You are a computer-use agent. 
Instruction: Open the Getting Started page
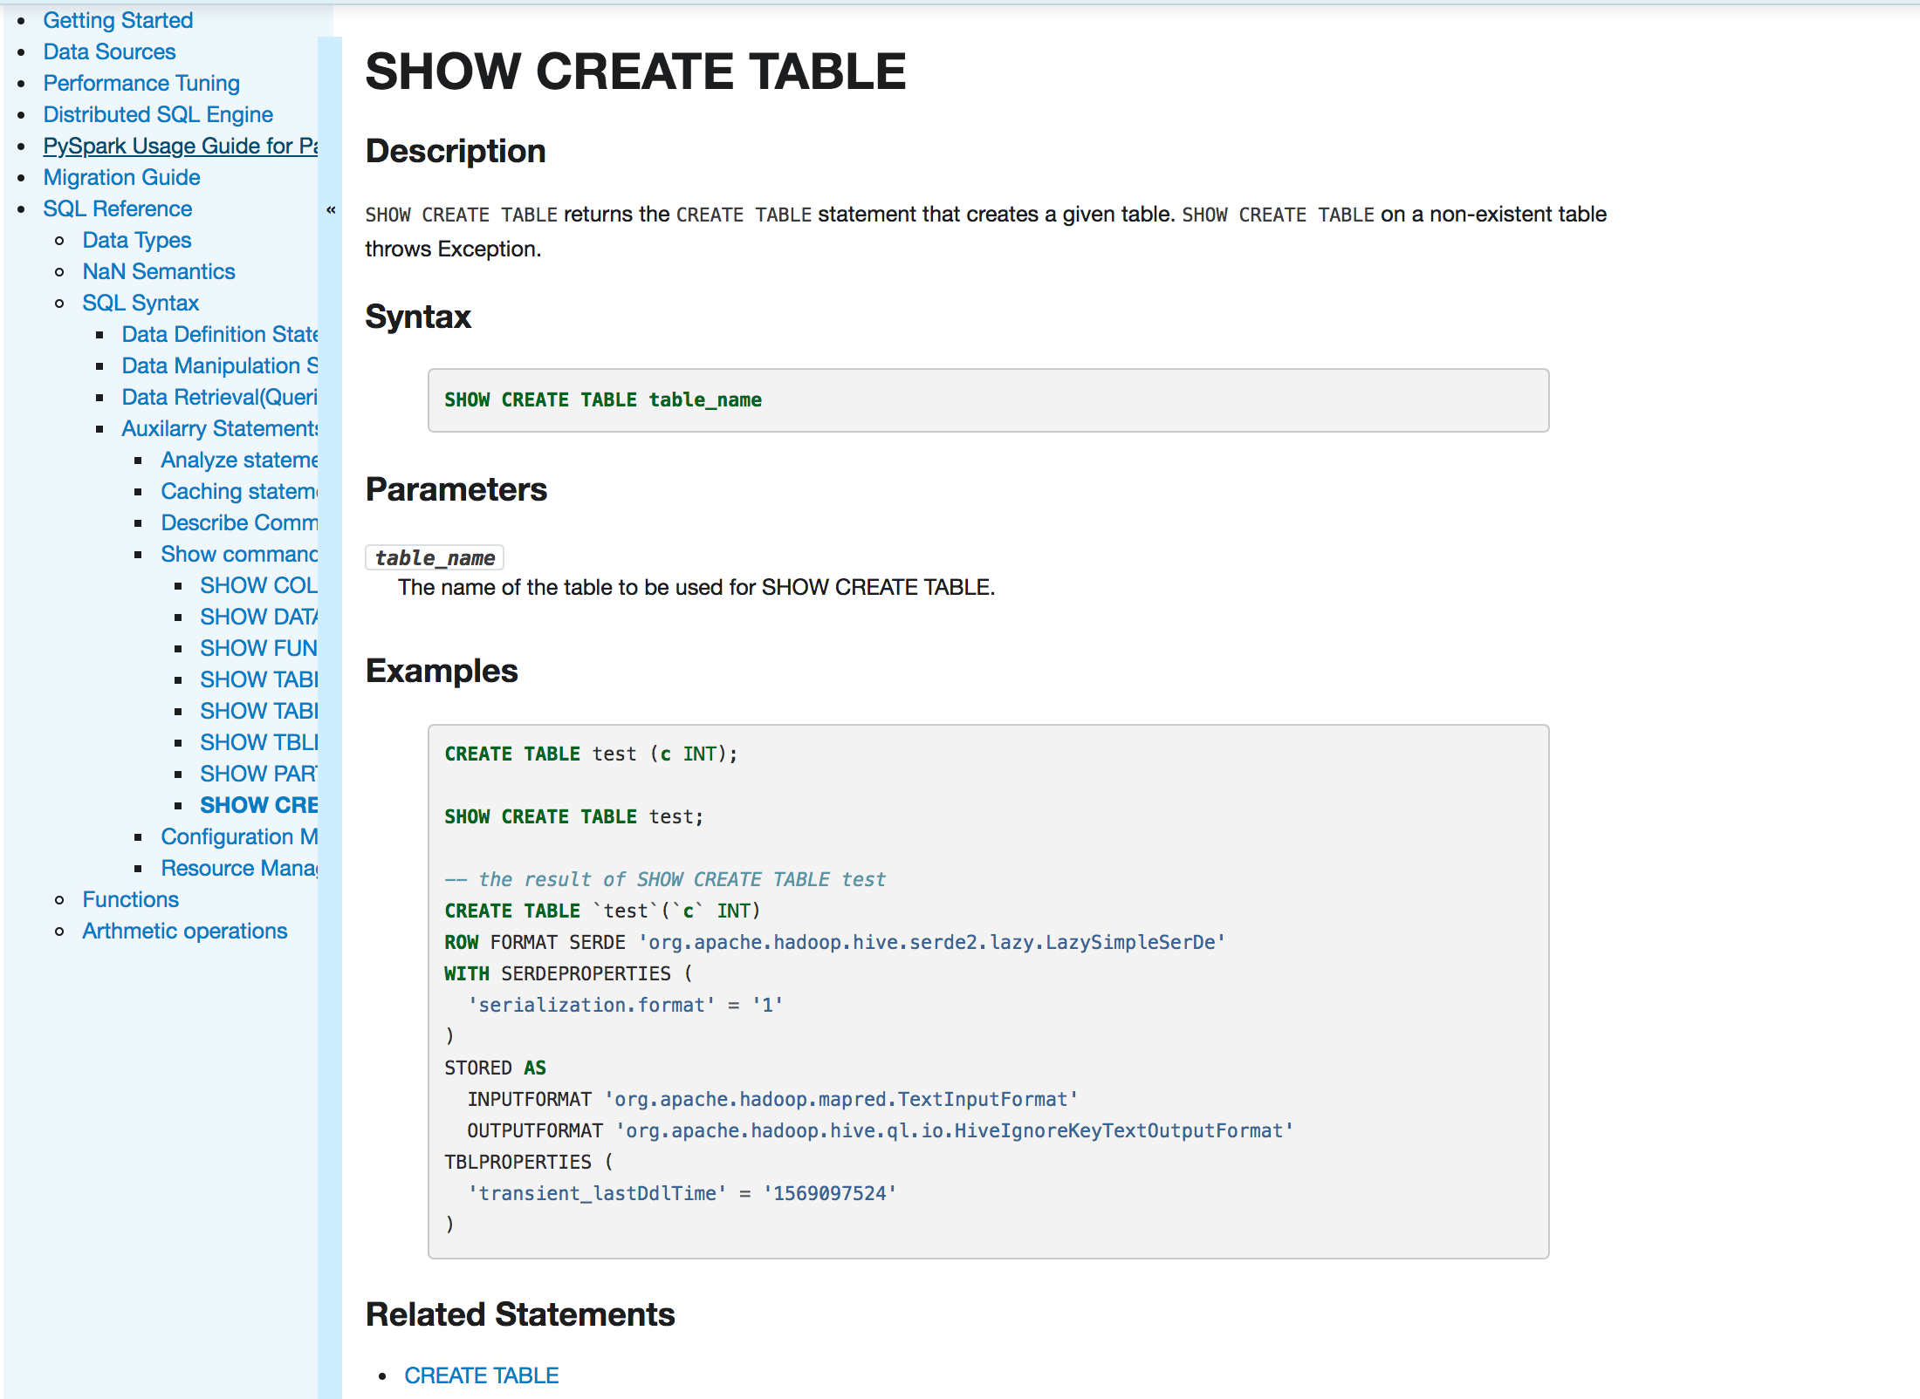(x=118, y=20)
